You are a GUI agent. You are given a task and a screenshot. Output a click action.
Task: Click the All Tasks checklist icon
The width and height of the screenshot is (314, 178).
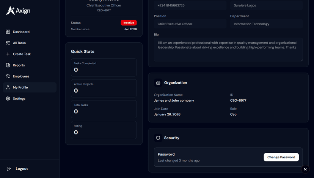tap(8, 43)
